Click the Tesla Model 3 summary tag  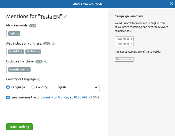click(124, 39)
